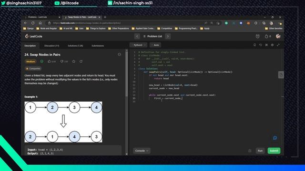Viewport: 305px width, 171px height.
Task: Open the AI and ML bookmarks folder
Action: tap(66, 28)
